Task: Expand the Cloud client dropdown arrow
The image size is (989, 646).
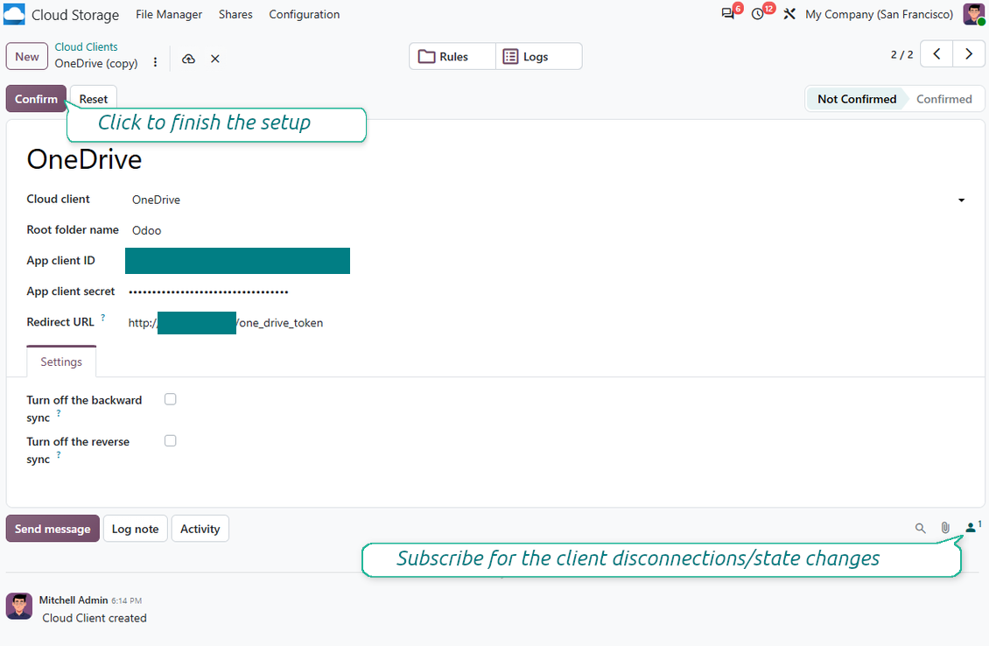Action: pyautogui.click(x=961, y=200)
